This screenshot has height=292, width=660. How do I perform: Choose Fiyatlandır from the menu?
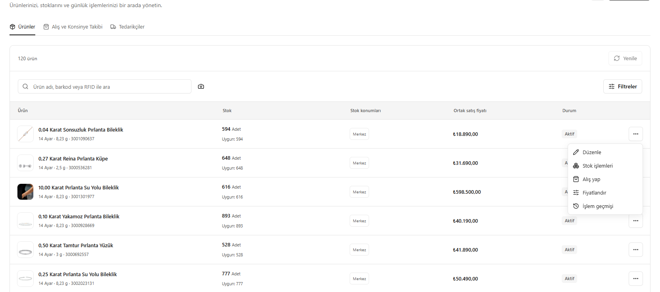point(605,193)
